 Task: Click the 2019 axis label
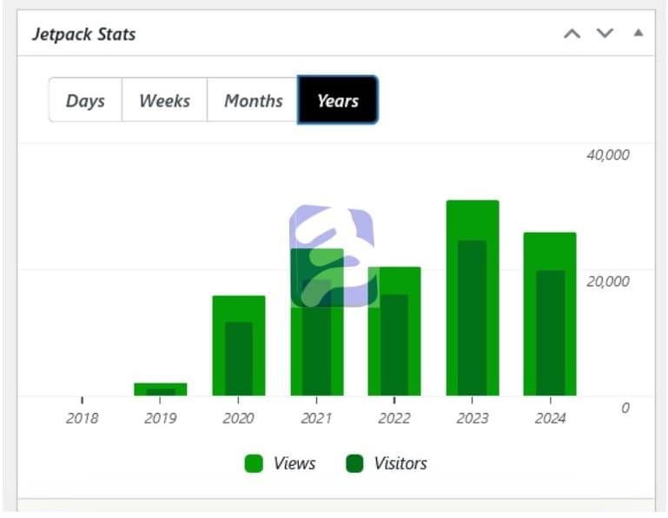[x=160, y=418]
